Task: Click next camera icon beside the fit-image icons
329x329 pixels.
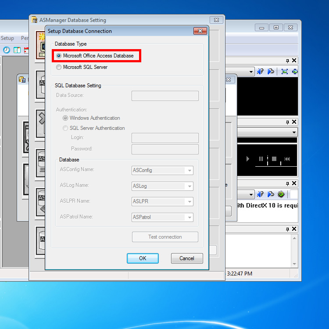Action: pos(271,72)
